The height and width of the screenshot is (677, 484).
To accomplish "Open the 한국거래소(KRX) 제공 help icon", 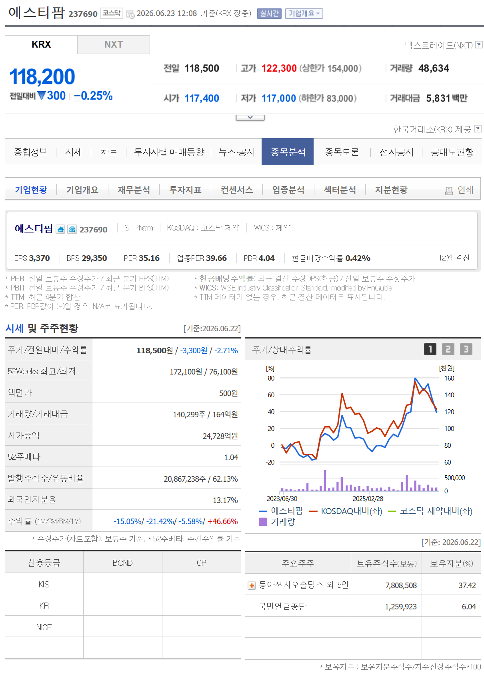I will (478, 129).
